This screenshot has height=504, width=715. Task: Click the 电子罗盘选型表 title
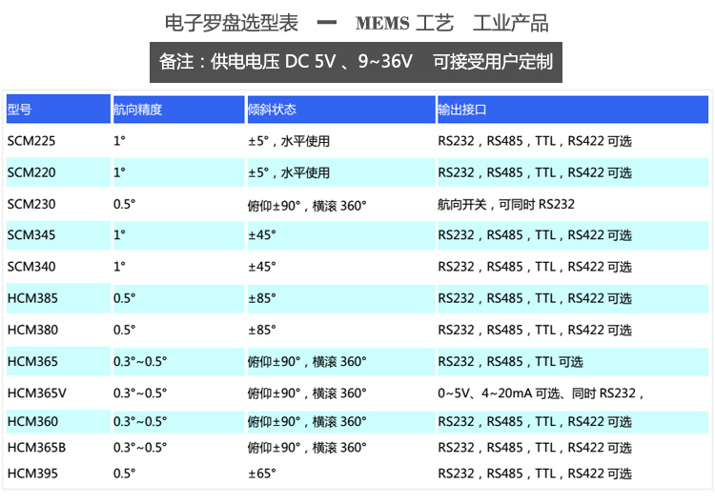point(232,23)
